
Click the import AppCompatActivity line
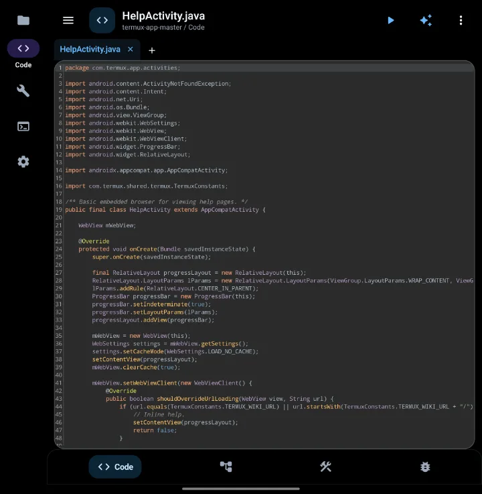click(147, 170)
